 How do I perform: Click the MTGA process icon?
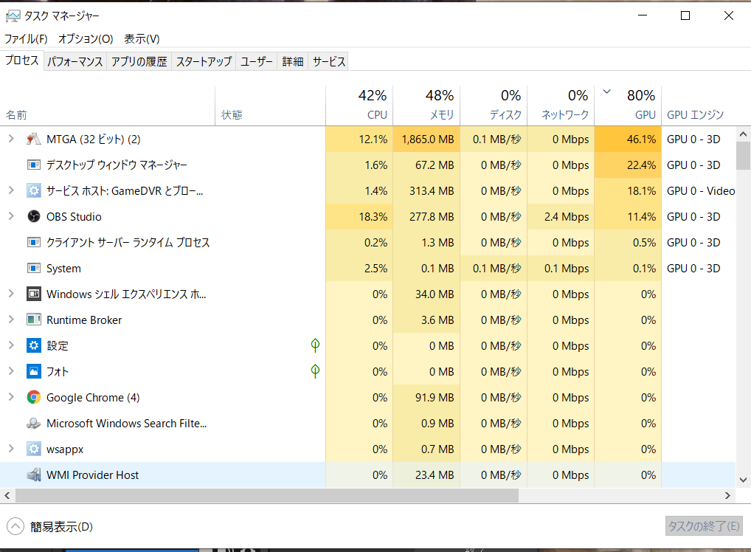pyautogui.click(x=33, y=139)
